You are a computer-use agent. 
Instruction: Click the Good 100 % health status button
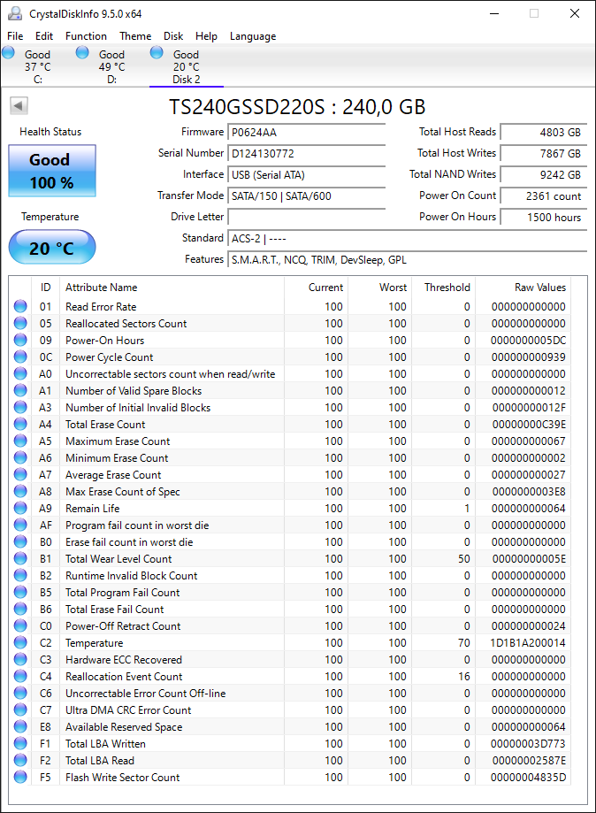pyautogui.click(x=52, y=171)
